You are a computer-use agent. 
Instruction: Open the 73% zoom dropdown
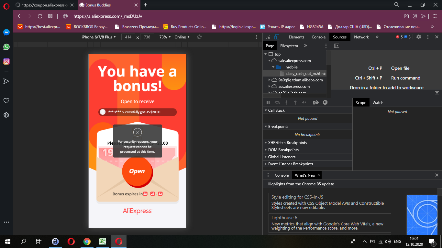(x=165, y=37)
